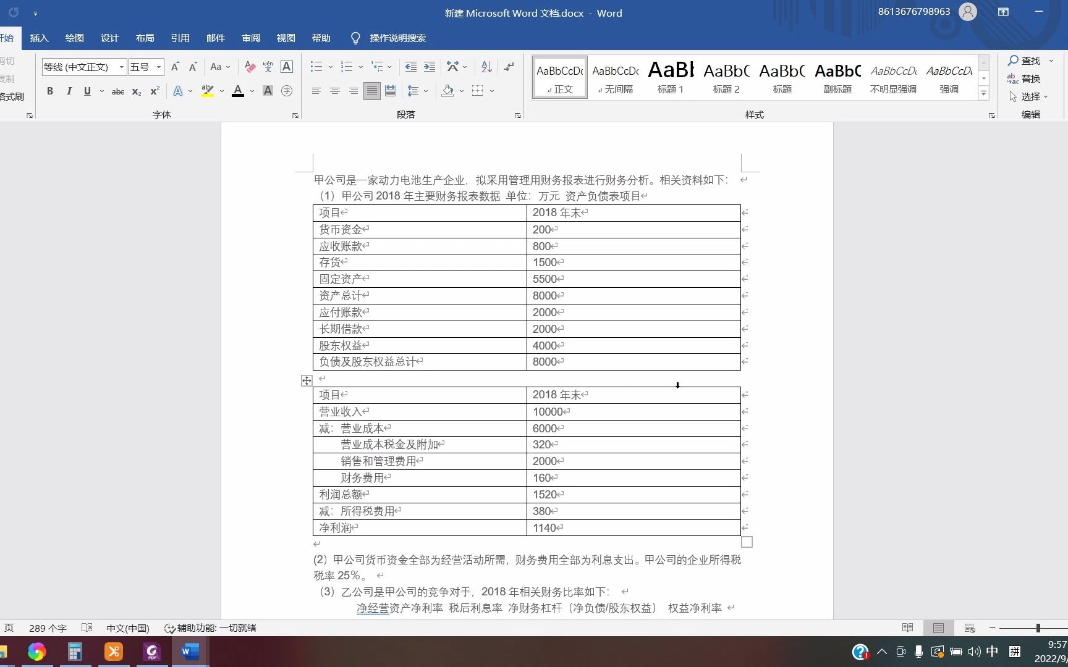Click the sort icon
This screenshot has height=667, width=1068.
coord(486,67)
